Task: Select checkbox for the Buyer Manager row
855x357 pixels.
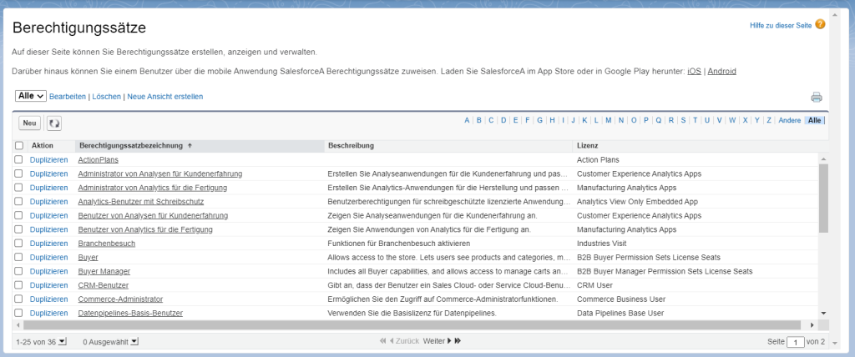Action: 19,271
